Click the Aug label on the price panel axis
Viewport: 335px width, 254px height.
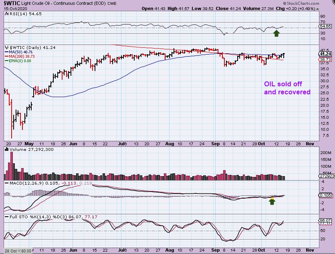point(170,144)
